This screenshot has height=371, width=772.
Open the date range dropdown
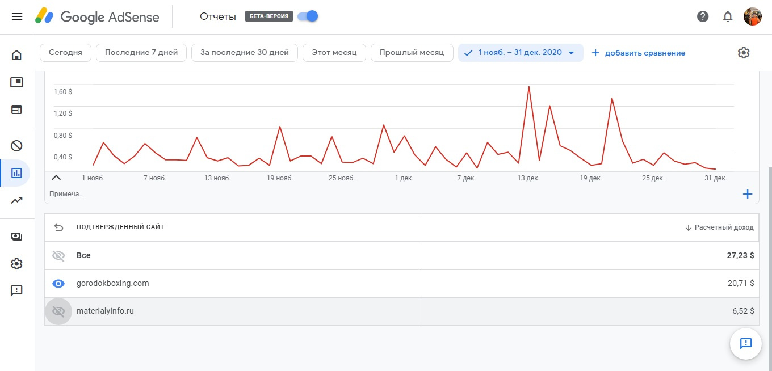click(x=521, y=53)
